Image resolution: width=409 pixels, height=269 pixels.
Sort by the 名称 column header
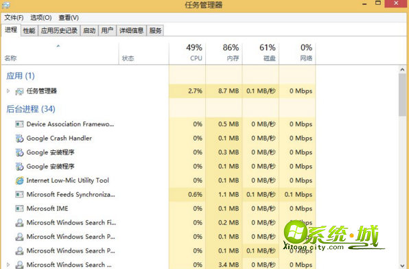(x=60, y=54)
